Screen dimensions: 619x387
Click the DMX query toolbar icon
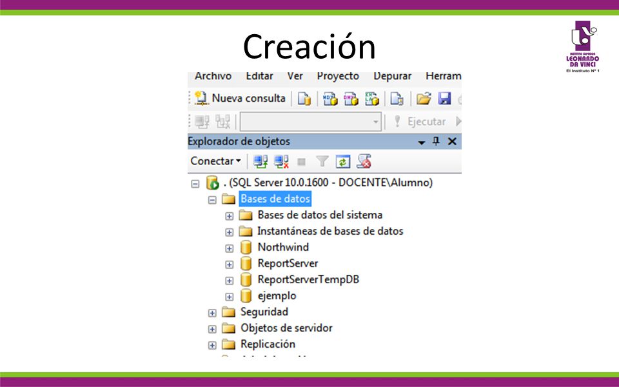351,98
